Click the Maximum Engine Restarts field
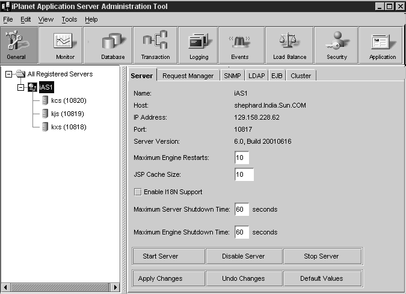Image resolution: width=406 pixels, height=294 pixels. coord(242,158)
